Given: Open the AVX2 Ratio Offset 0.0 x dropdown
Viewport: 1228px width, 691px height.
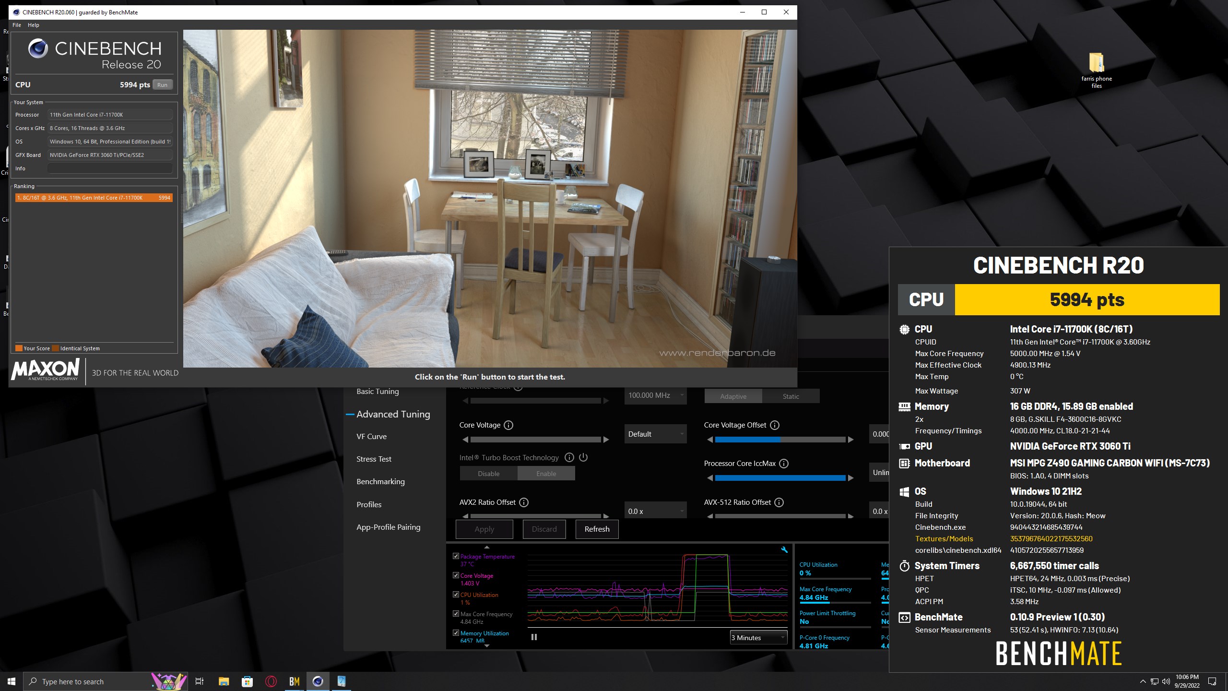Looking at the screenshot, I should click(x=655, y=511).
